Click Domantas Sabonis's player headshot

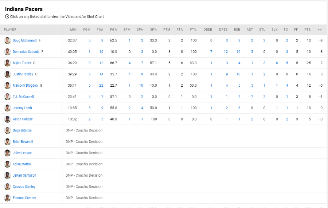tap(8, 52)
